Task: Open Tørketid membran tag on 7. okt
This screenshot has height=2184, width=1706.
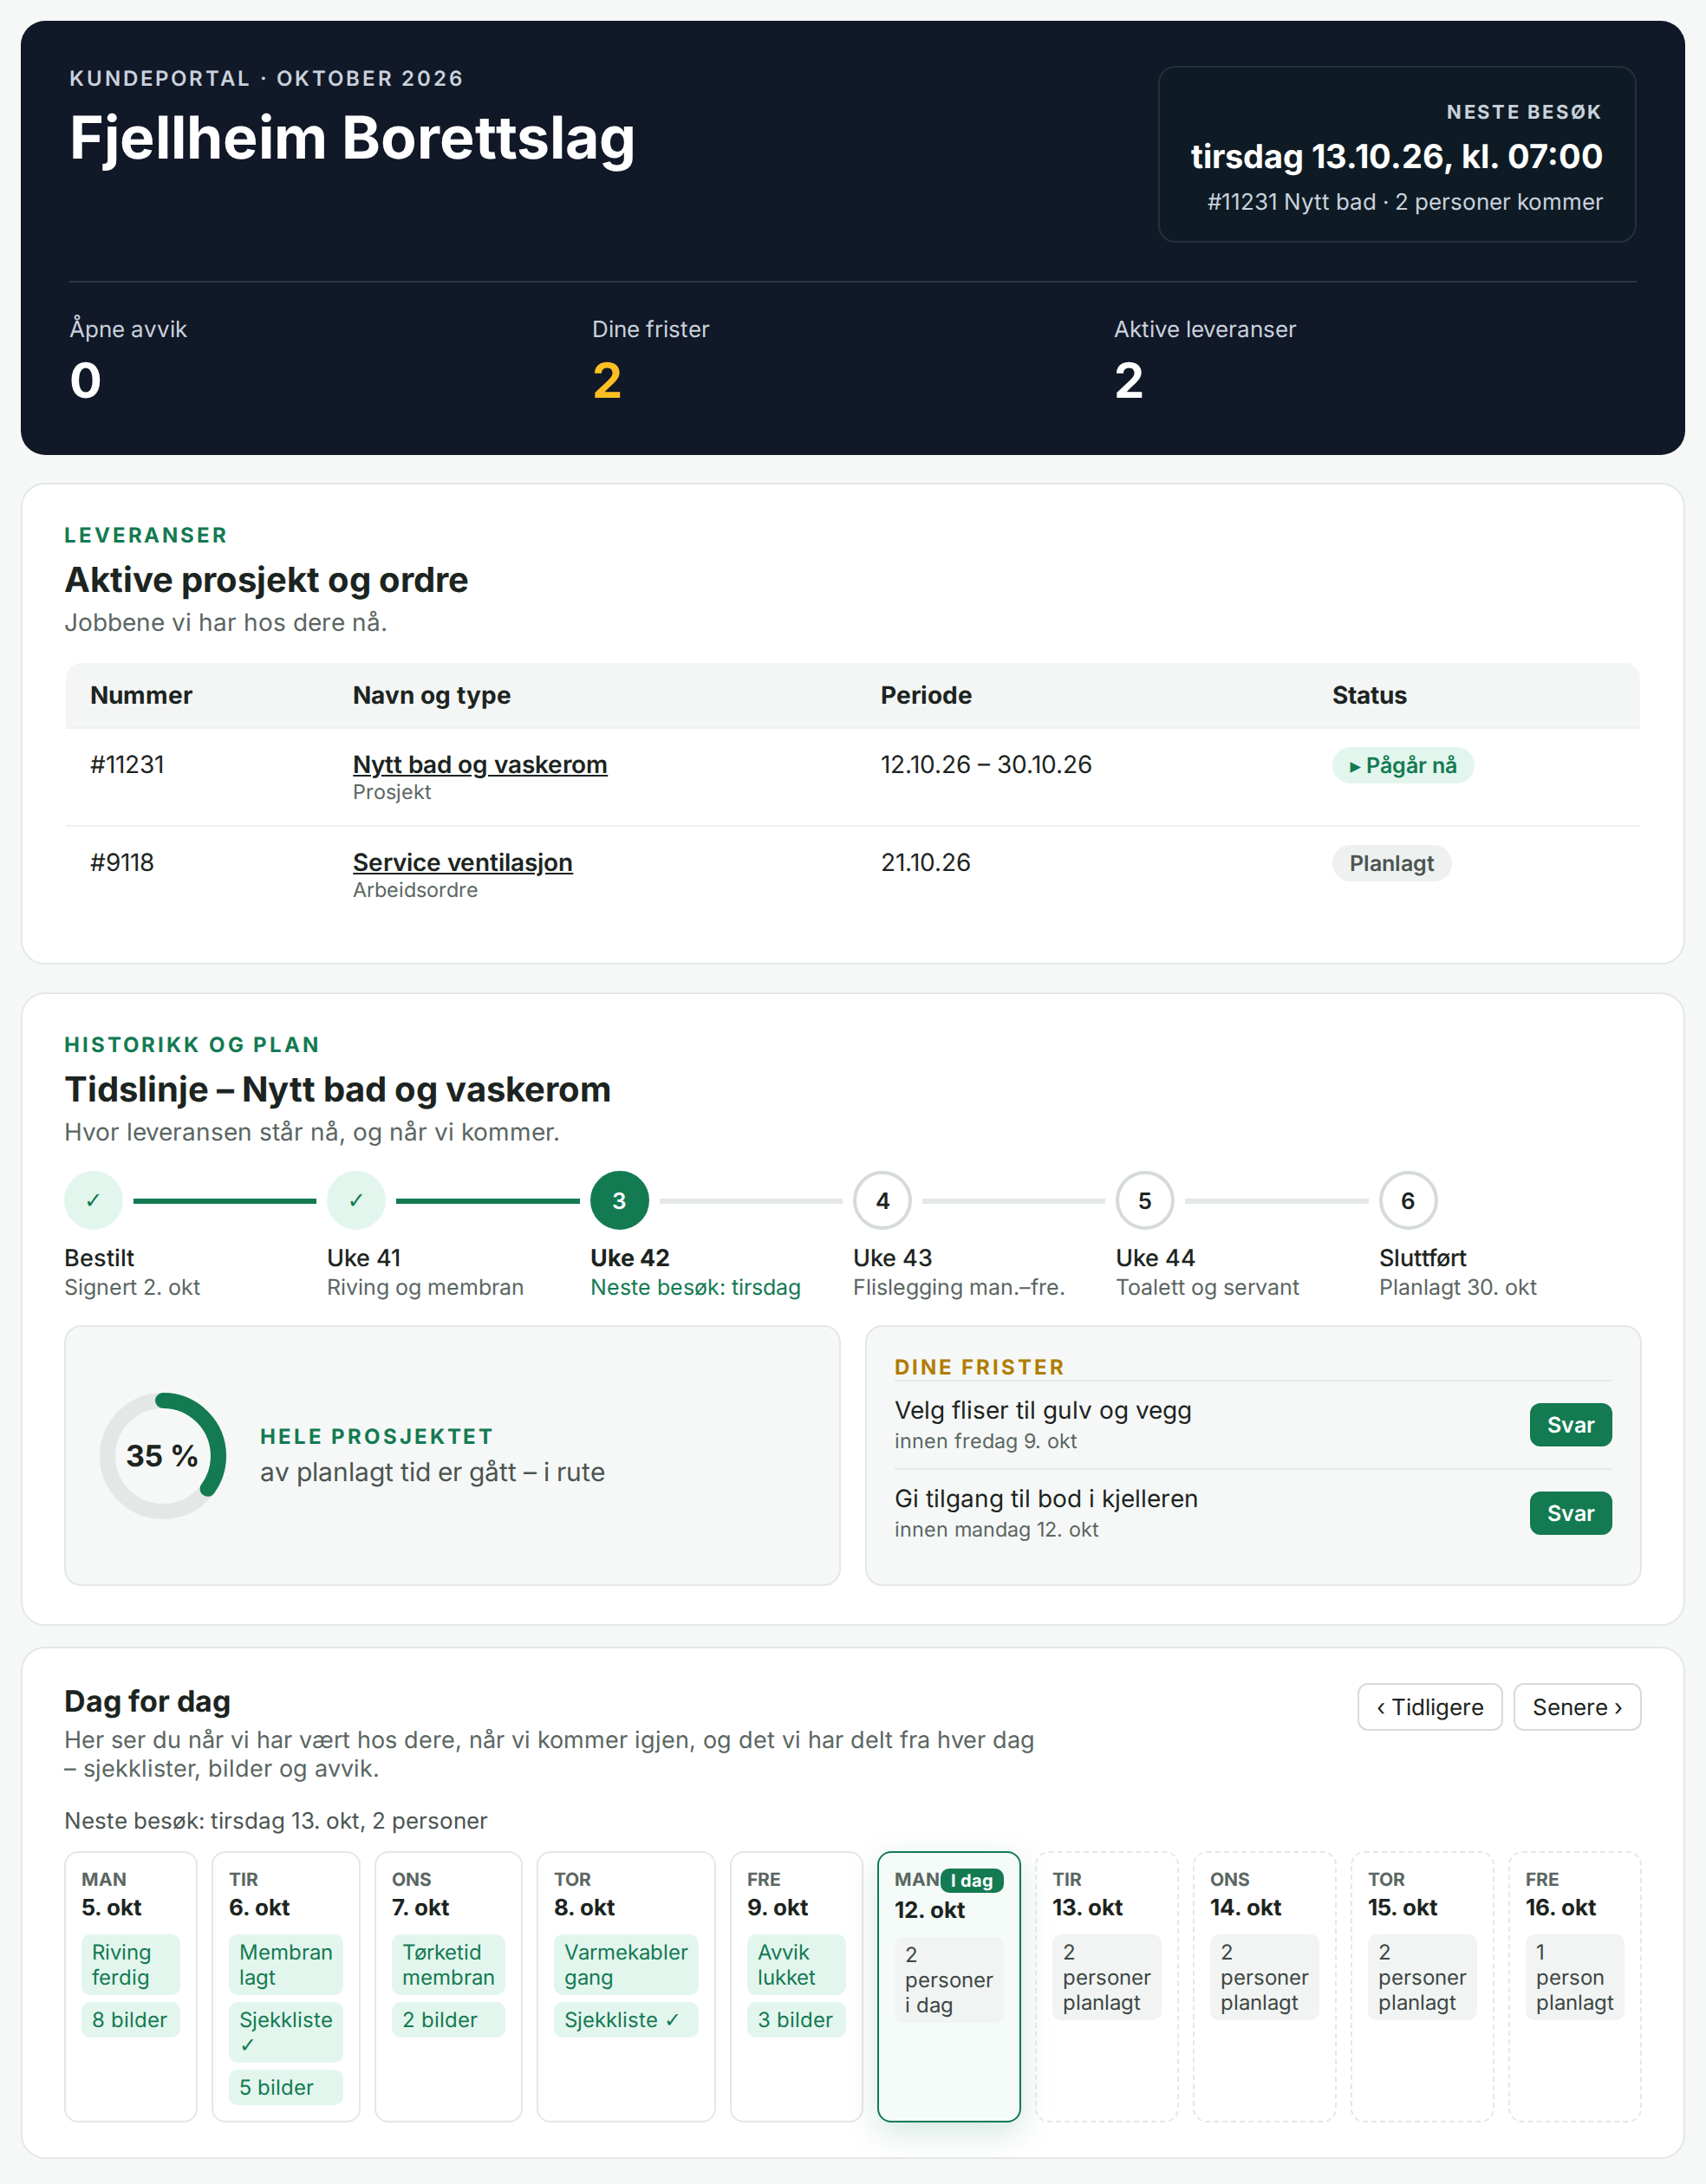Action: 448,1964
